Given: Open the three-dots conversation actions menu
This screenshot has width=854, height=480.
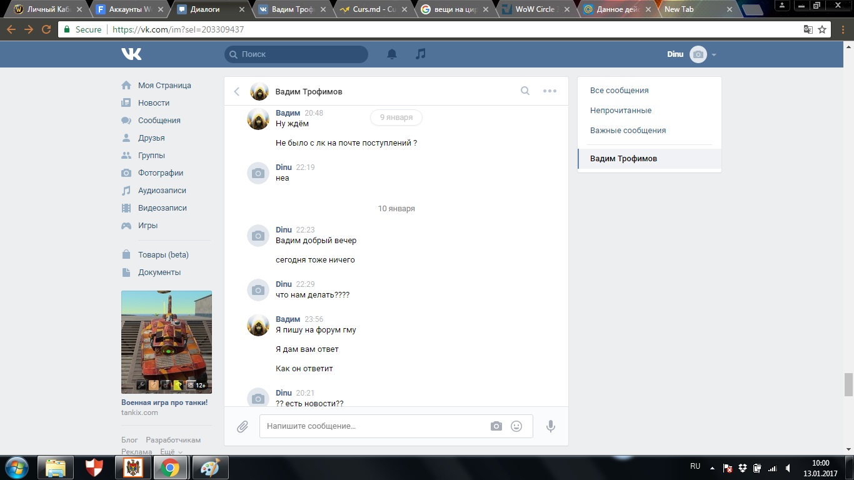Looking at the screenshot, I should click(x=550, y=91).
